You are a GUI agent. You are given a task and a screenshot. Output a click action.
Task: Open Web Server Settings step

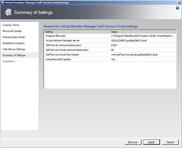click(14, 49)
